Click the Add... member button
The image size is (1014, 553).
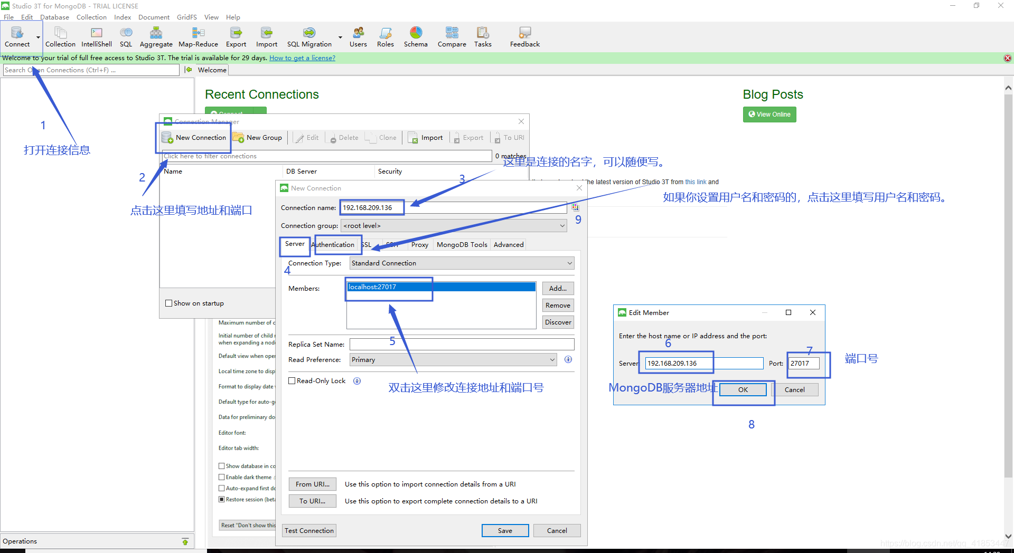pyautogui.click(x=558, y=289)
